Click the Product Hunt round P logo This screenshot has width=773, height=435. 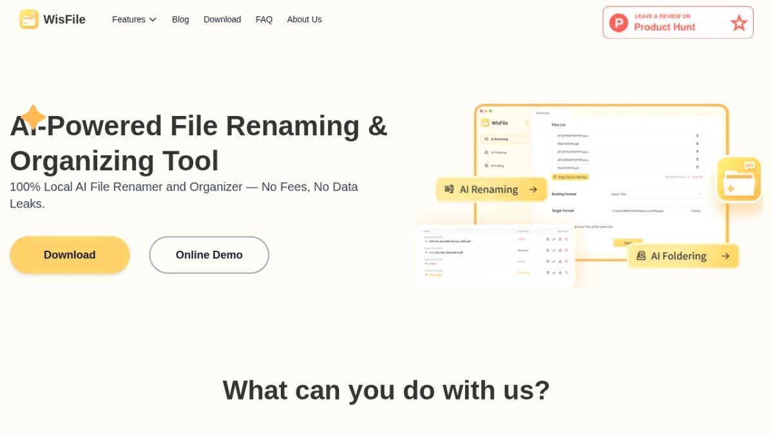pos(618,23)
